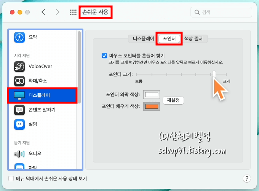
Task: Open the 콘텐츠 말하기 speech bubble icon
Action: (19, 110)
